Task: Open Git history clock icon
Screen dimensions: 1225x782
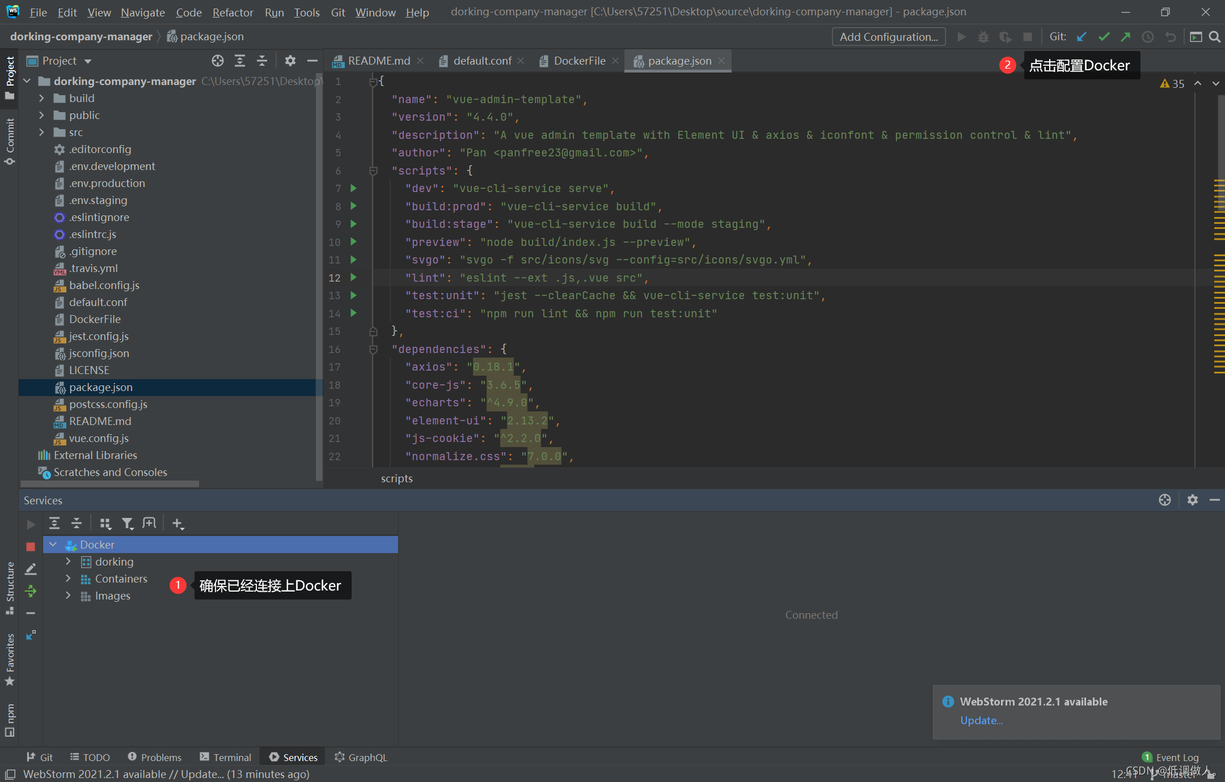Action: click(x=1148, y=37)
